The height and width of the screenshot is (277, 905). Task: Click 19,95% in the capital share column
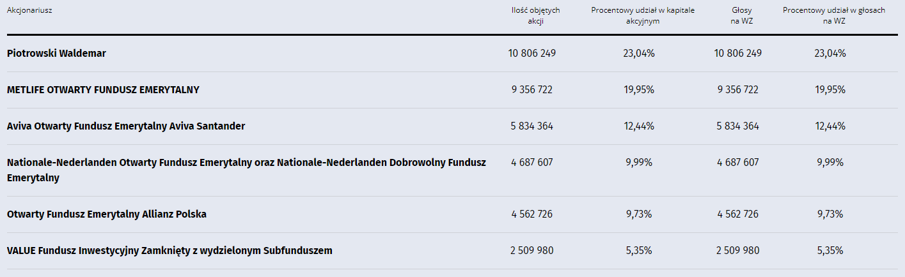(639, 90)
